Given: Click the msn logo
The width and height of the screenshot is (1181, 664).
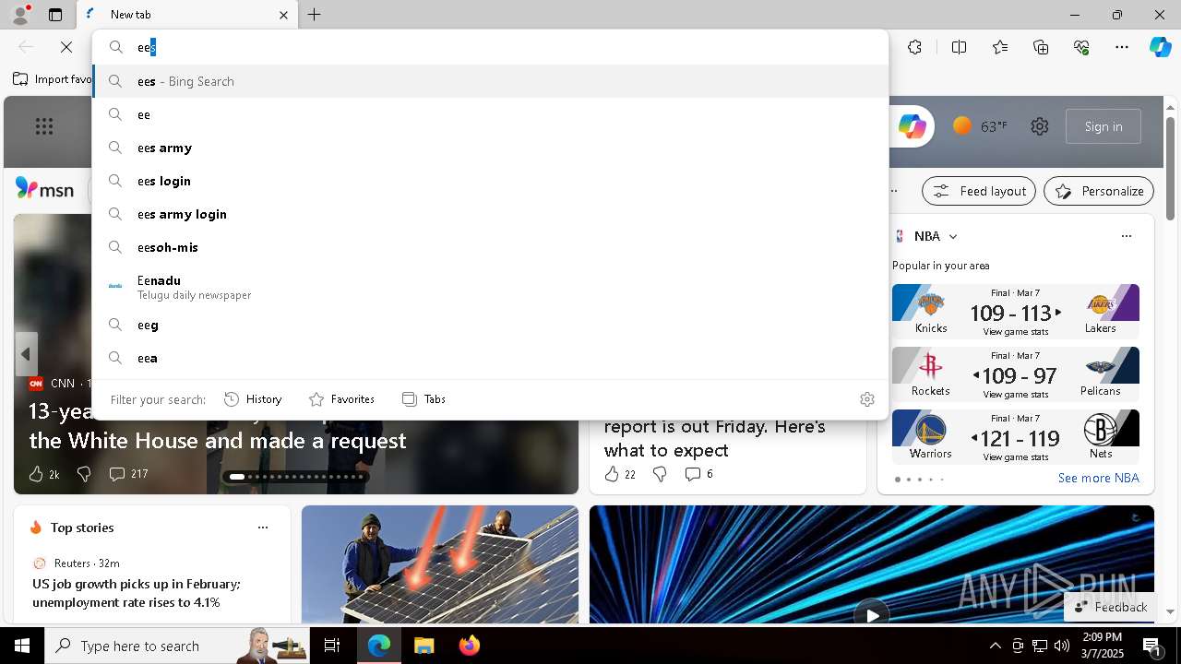Looking at the screenshot, I should click(x=44, y=189).
